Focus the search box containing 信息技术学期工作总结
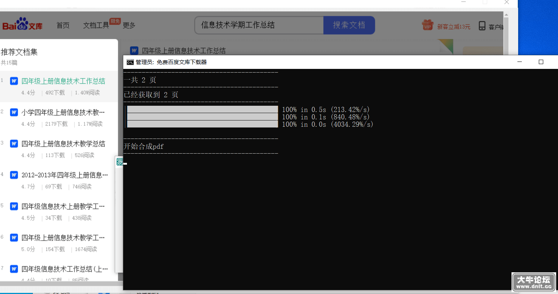 (x=259, y=25)
